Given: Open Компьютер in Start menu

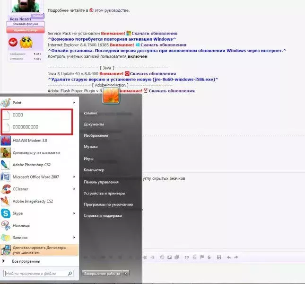Looking at the screenshot, I should click(x=94, y=170).
